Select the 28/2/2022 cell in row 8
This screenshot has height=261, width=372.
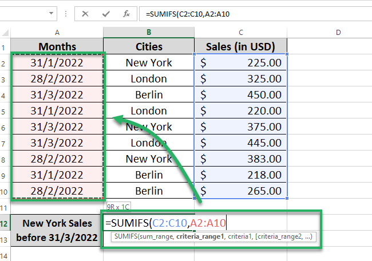pos(57,159)
